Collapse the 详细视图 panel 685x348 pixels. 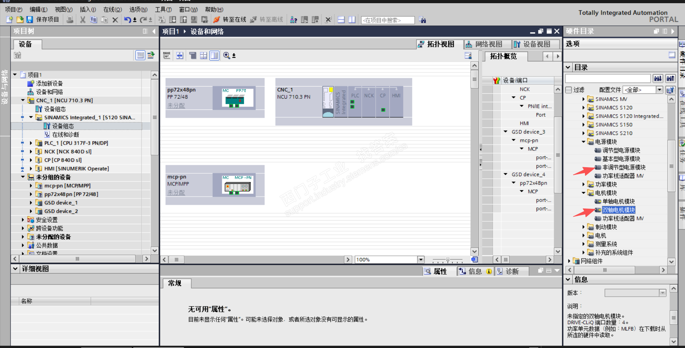click(x=15, y=268)
